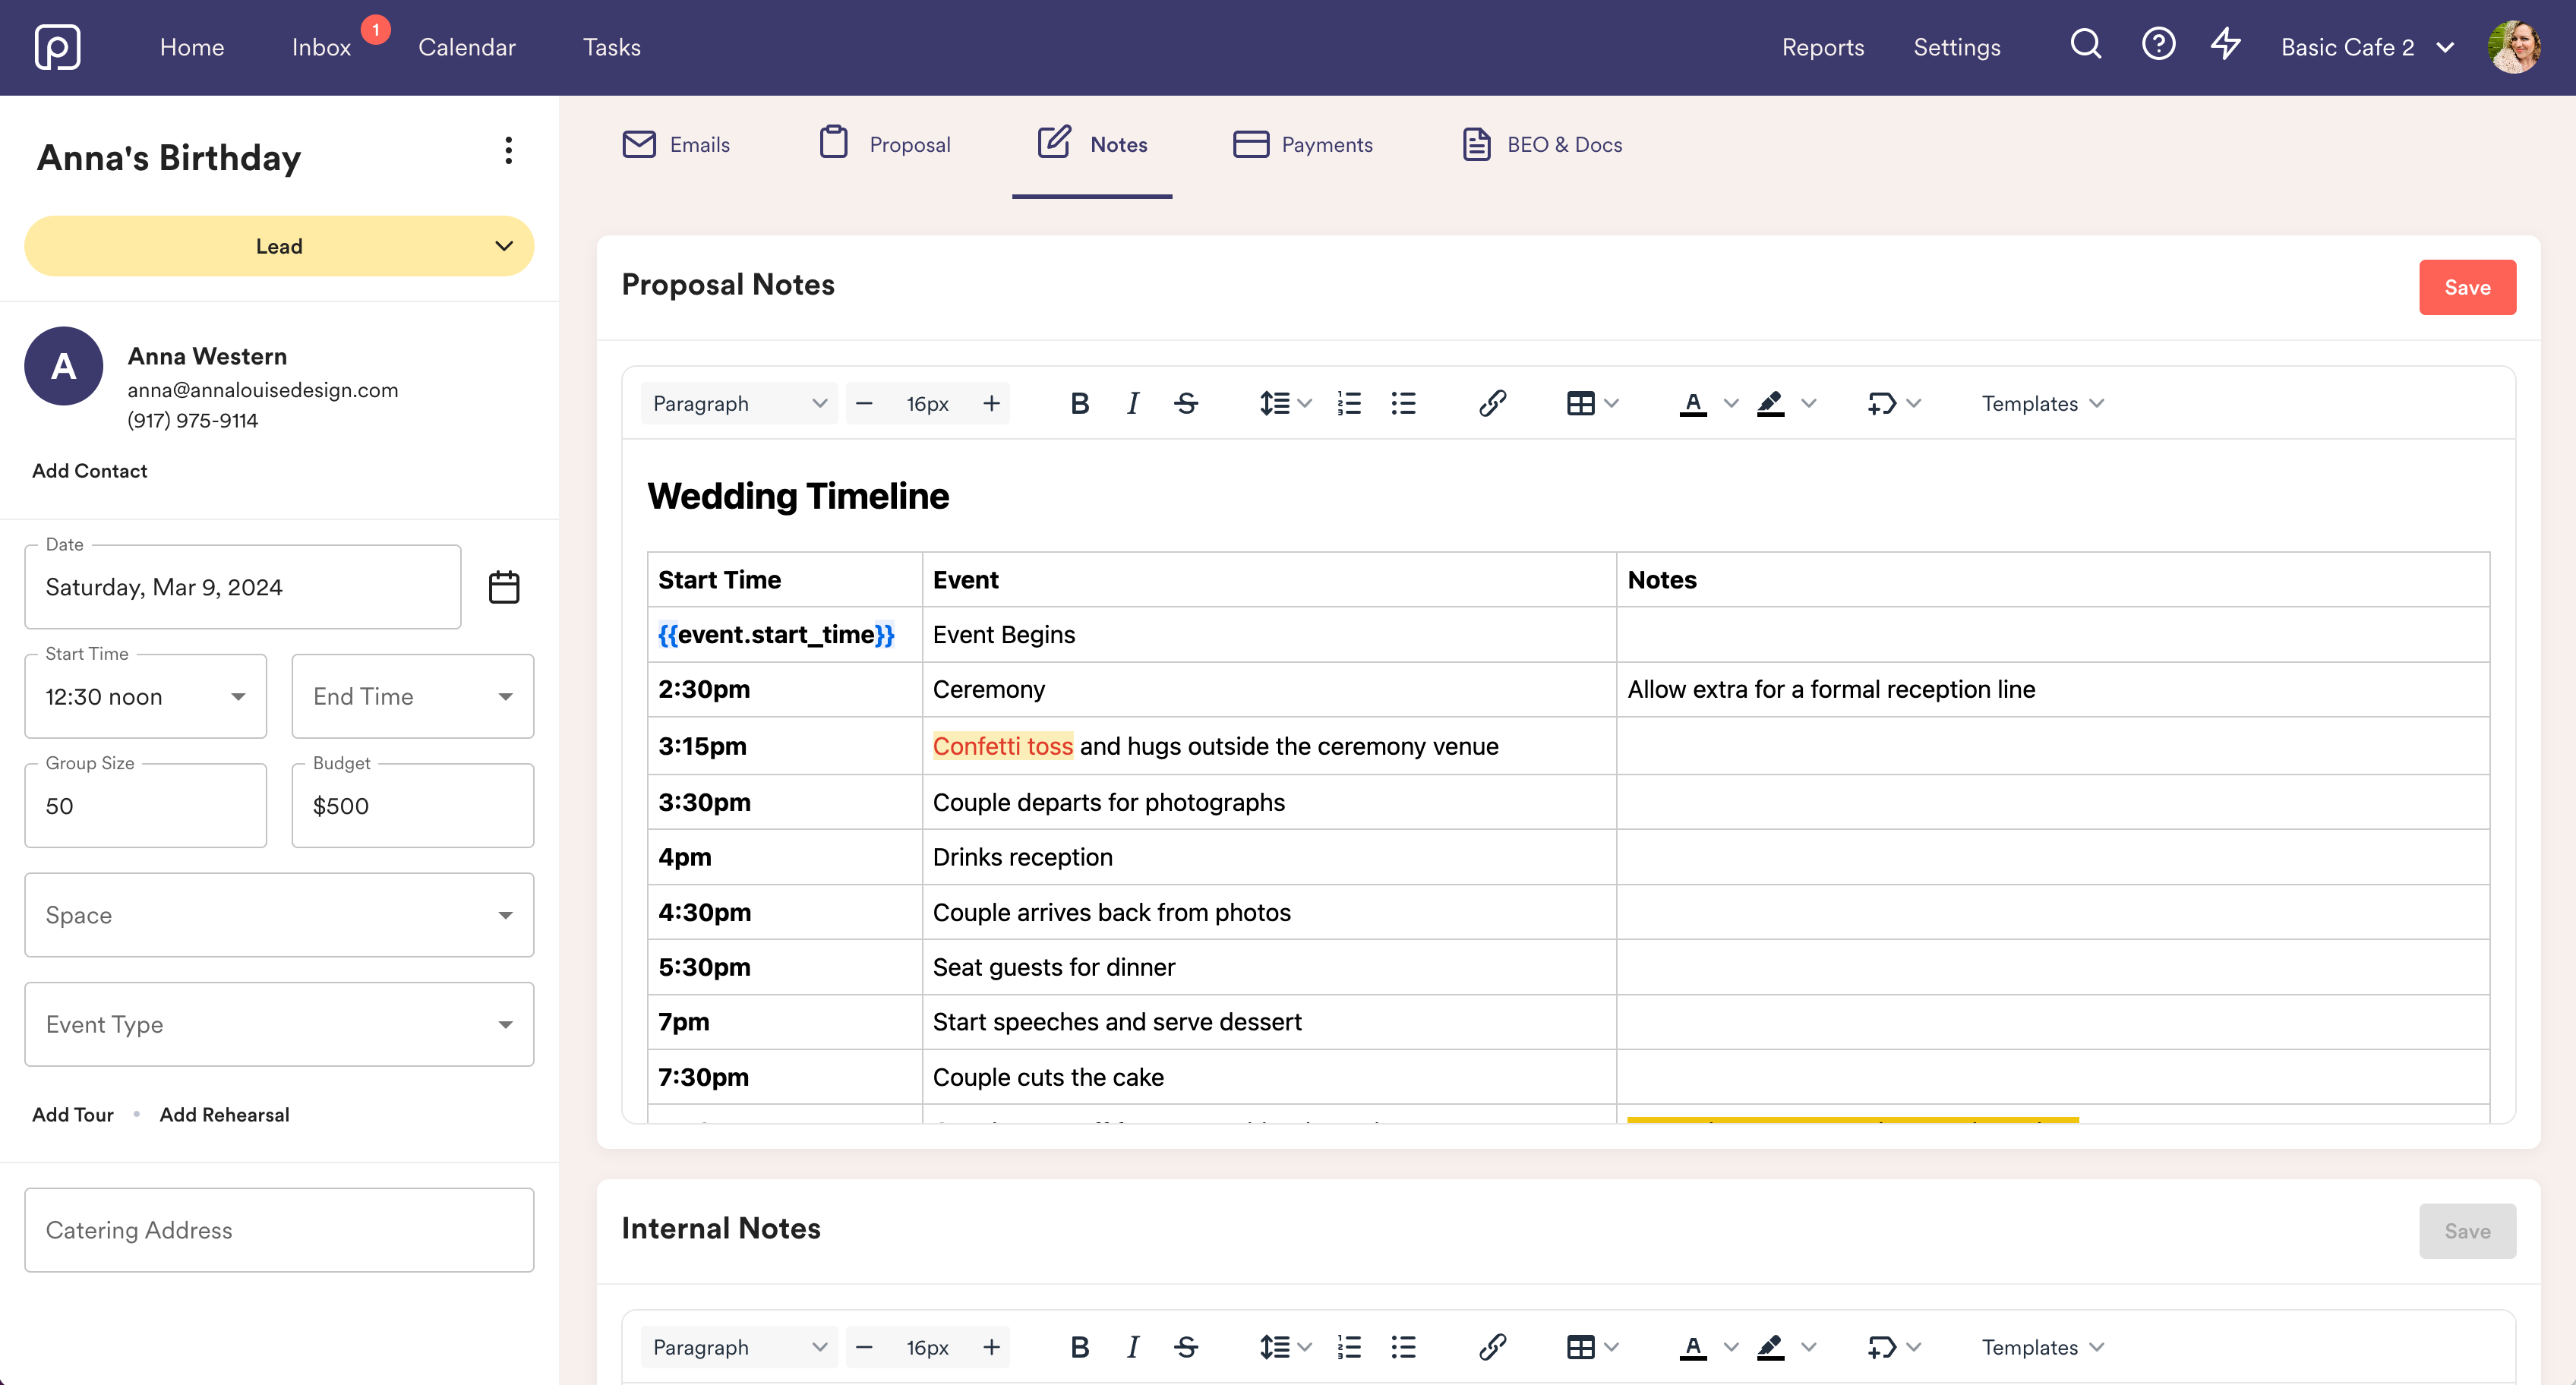Image resolution: width=2576 pixels, height=1385 pixels.
Task: Open the End Time dropdown
Action: point(412,697)
